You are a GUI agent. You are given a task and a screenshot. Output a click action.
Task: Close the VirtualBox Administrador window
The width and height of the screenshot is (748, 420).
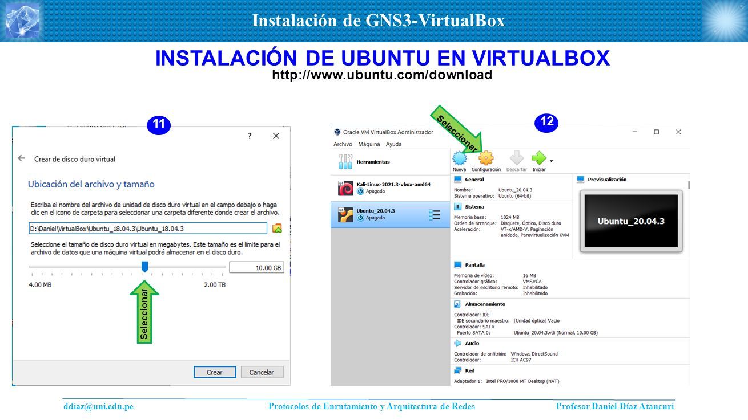point(678,132)
